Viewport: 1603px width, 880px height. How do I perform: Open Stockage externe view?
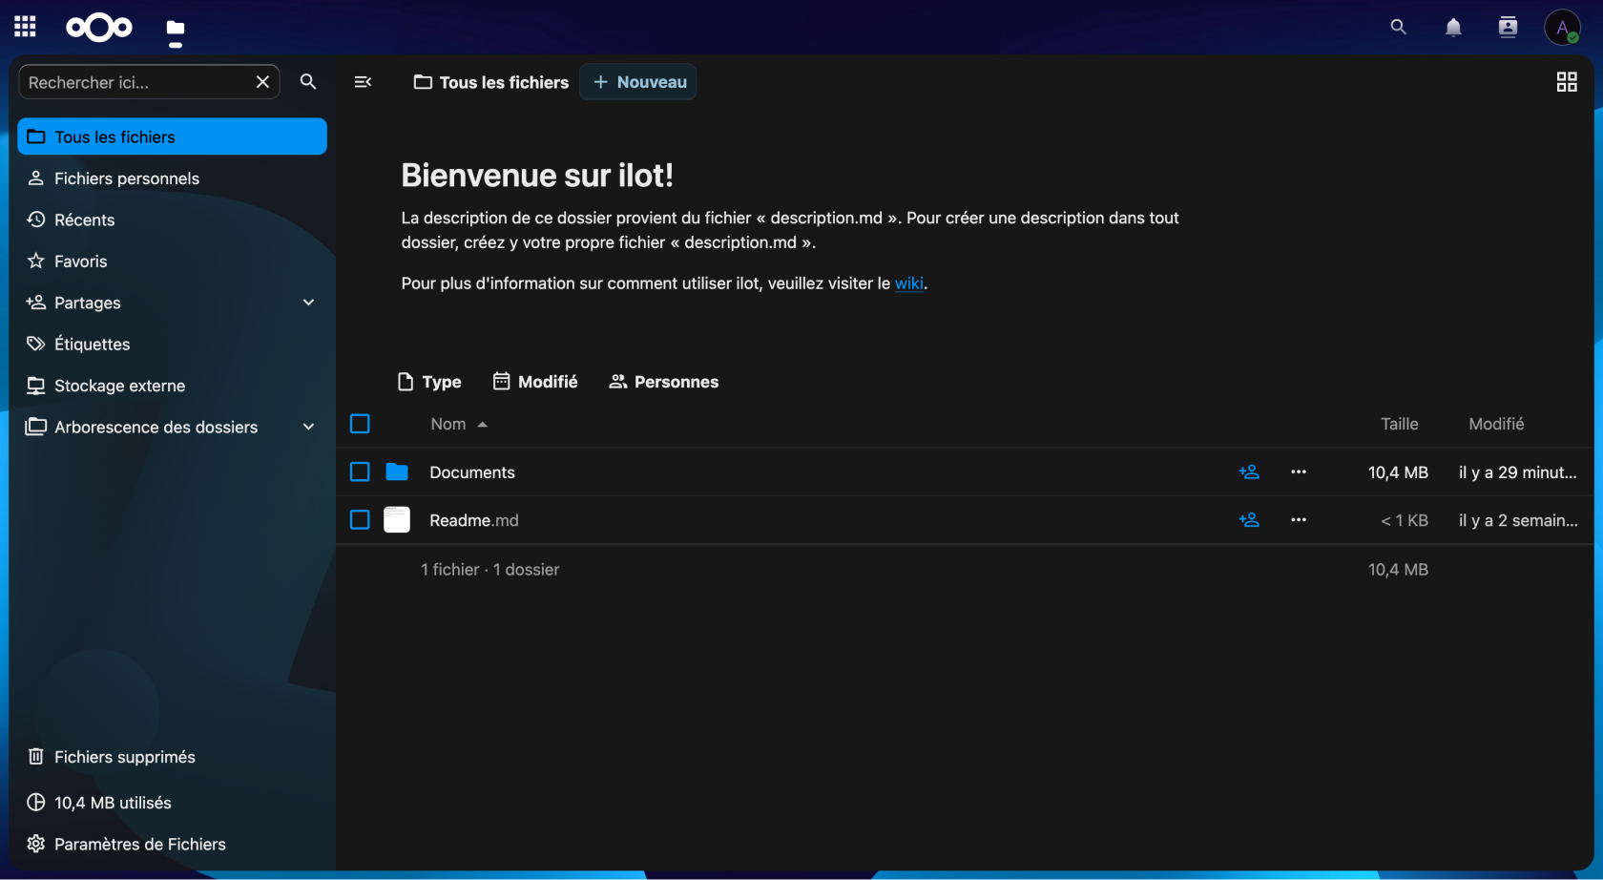(173, 386)
